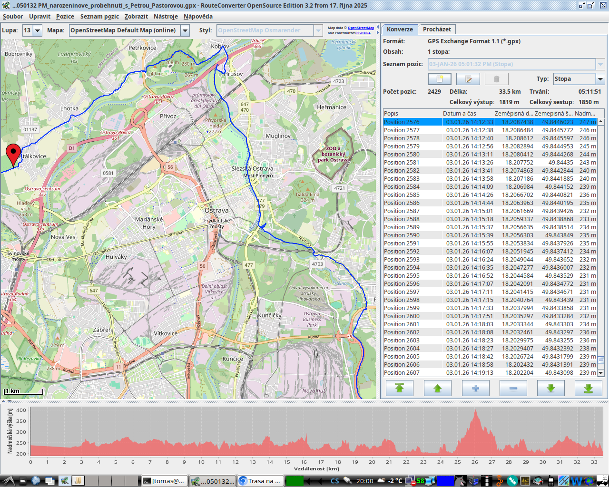This screenshot has height=487, width=609.
Task: Click the rename position list pencil icon
Action: pyautogui.click(x=468, y=79)
